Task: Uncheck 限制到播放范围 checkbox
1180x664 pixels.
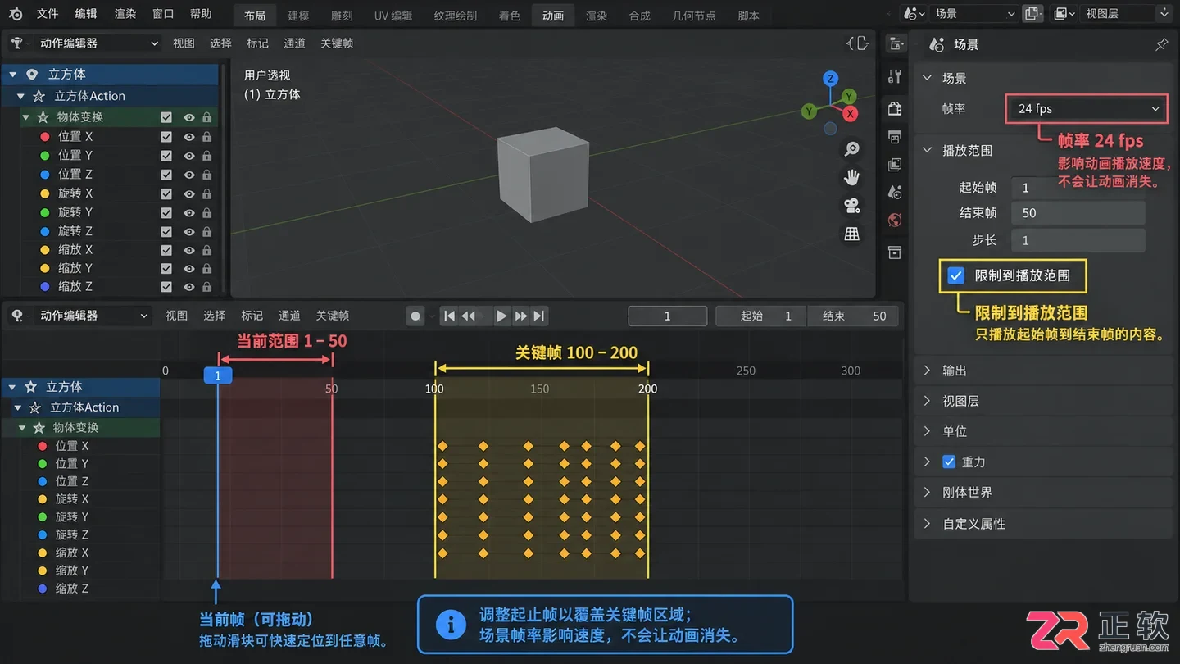Action: 955,275
